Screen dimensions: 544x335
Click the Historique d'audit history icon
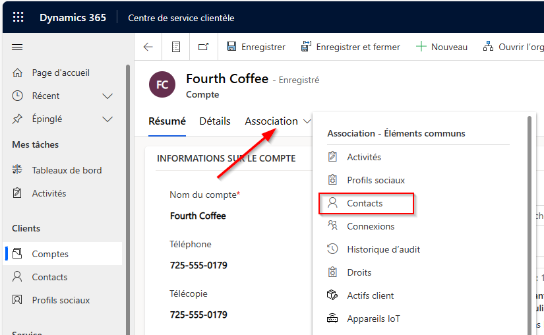coord(332,249)
